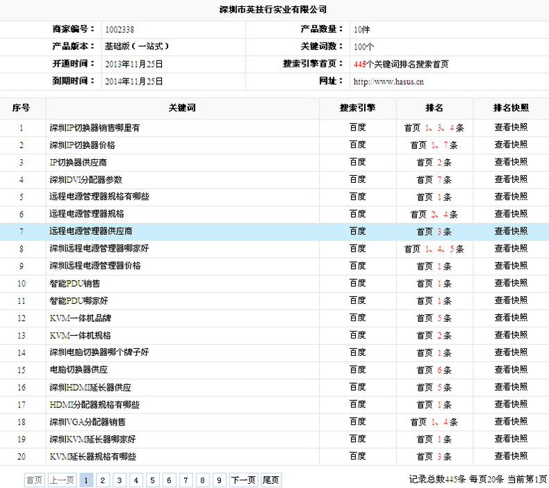Open 查看快照 for 深圳DVI分配器参数
Screen dimensions: 549x488
coord(511,179)
